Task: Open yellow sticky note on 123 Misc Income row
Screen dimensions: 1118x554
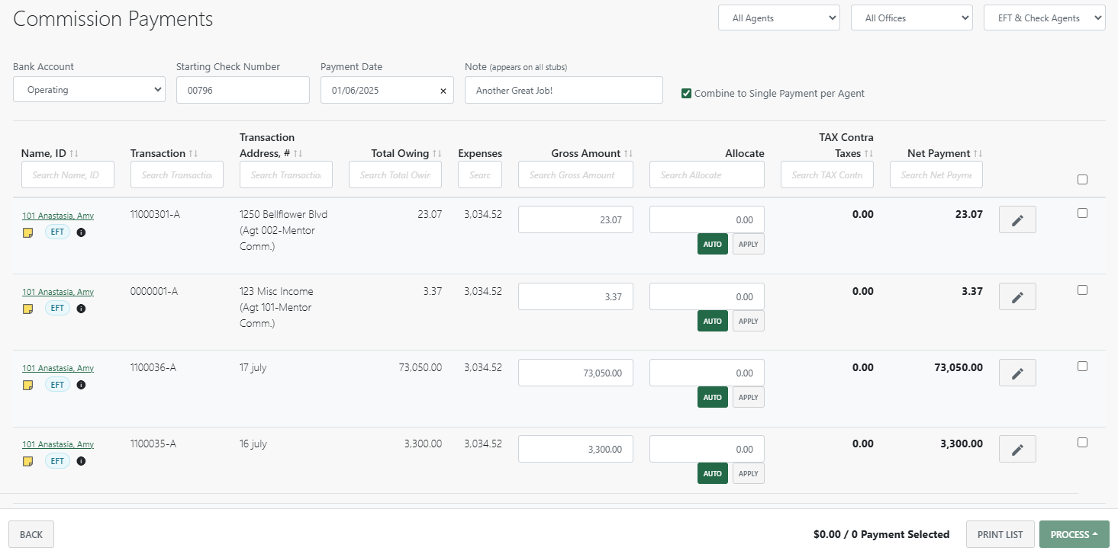Action: tap(27, 309)
